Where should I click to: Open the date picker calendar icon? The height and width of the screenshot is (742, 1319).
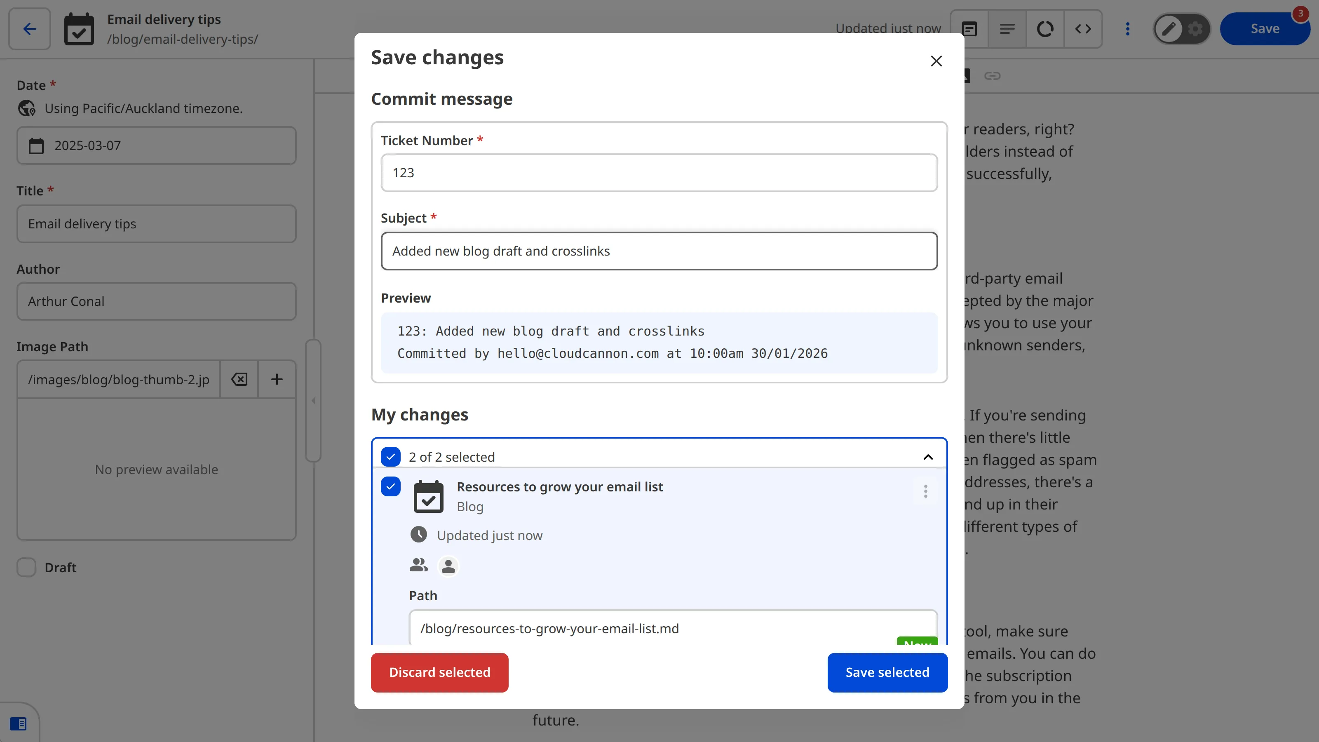coord(36,146)
